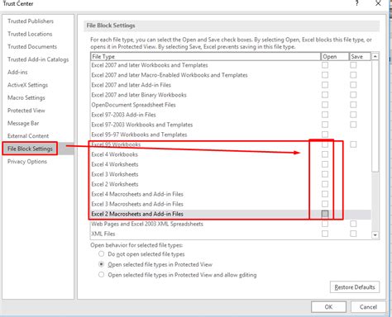
Task: Check Open for Excel 97-2003 Add-in Files
Action: click(325, 115)
